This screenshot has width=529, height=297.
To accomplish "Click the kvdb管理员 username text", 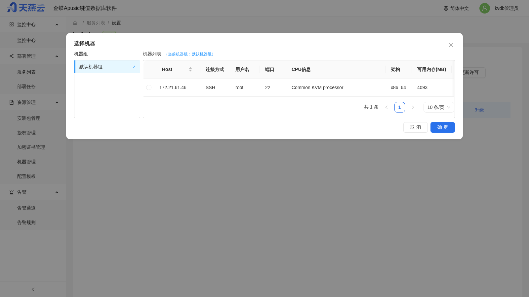I will click(x=507, y=8).
